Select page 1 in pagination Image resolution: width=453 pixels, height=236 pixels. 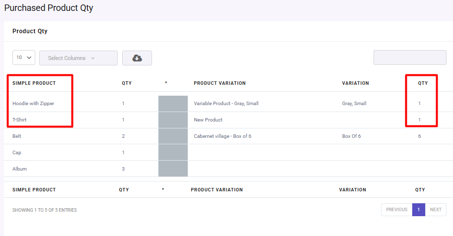[419, 210]
